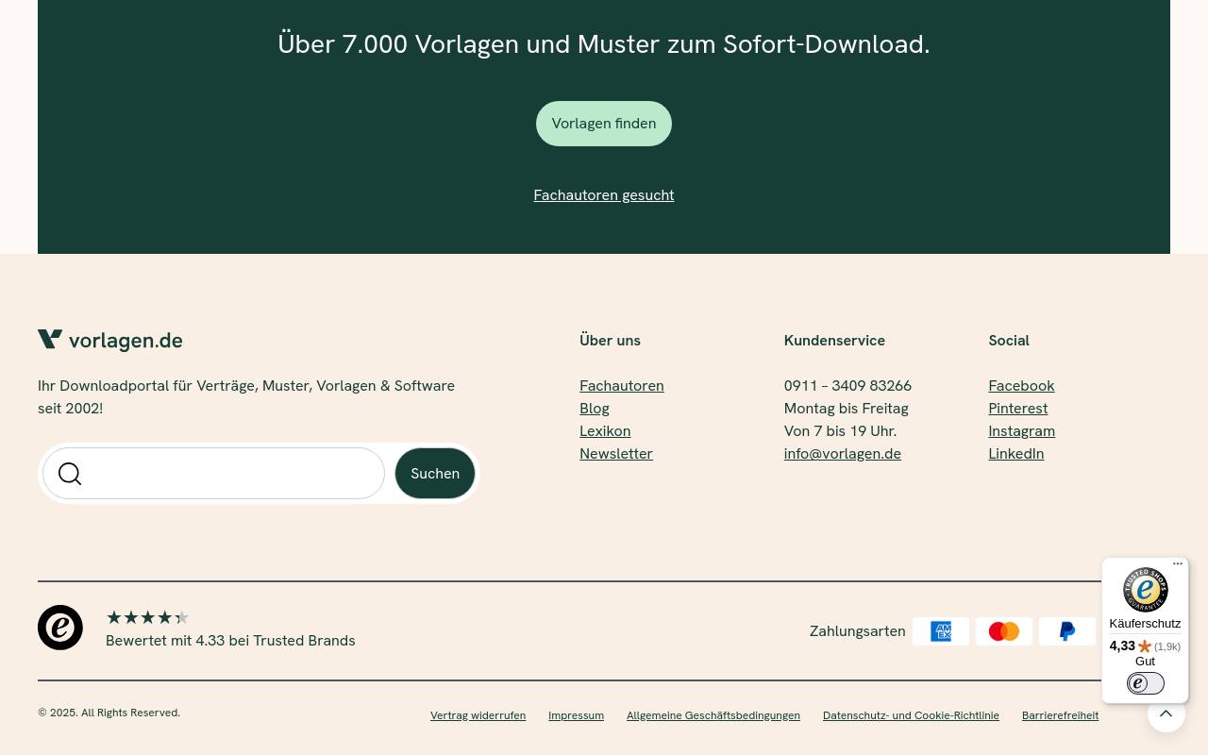The image size is (1208, 755).
Task: Open the Newsletter link
Action: [x=616, y=454]
